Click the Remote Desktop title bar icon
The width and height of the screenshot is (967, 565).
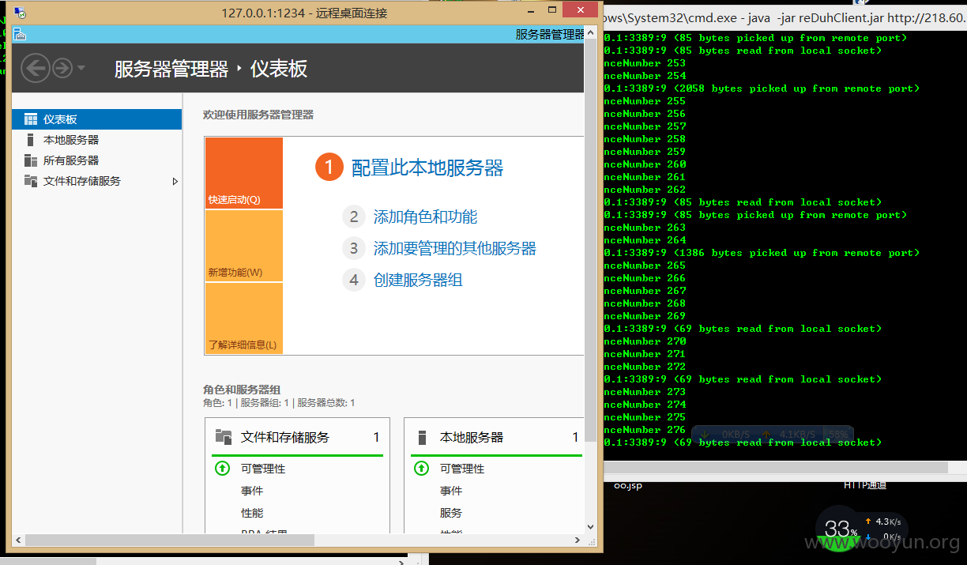[x=20, y=13]
